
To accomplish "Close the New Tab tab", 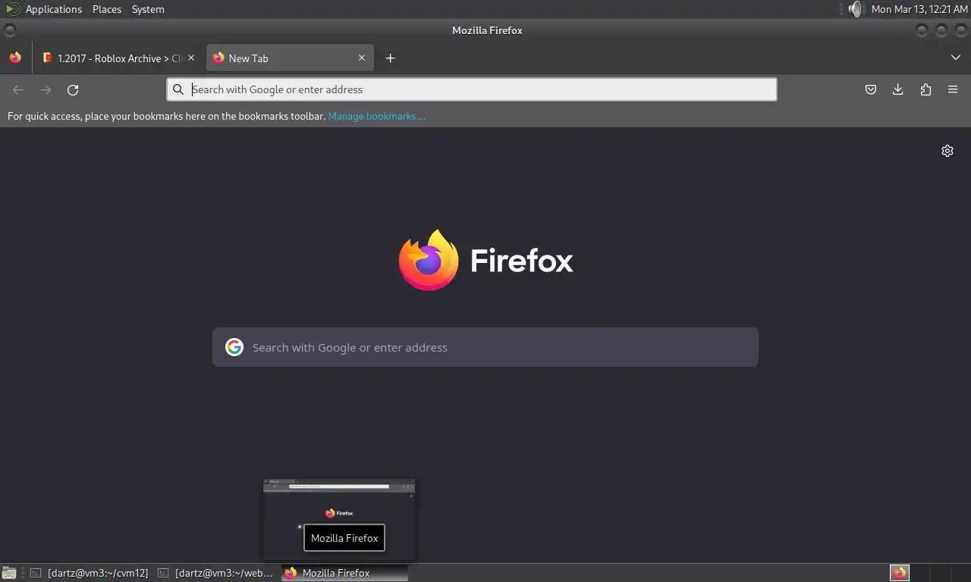I will click(x=362, y=58).
